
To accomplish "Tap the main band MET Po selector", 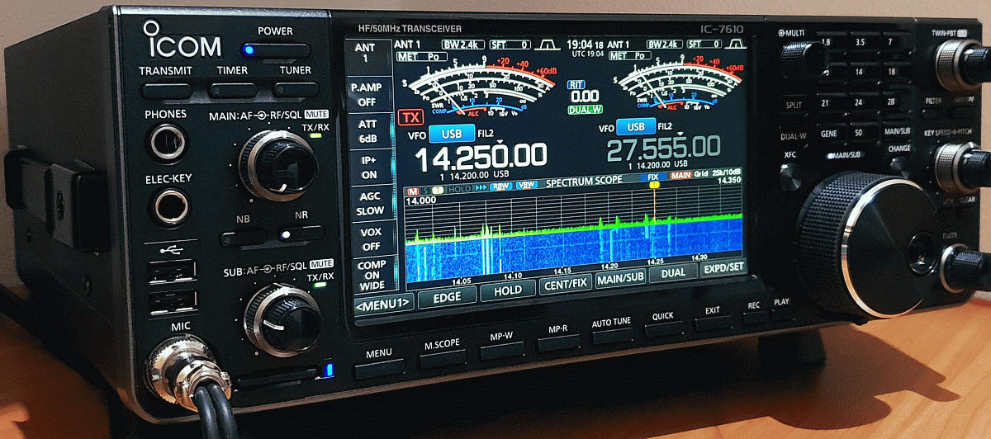I will coord(420,57).
